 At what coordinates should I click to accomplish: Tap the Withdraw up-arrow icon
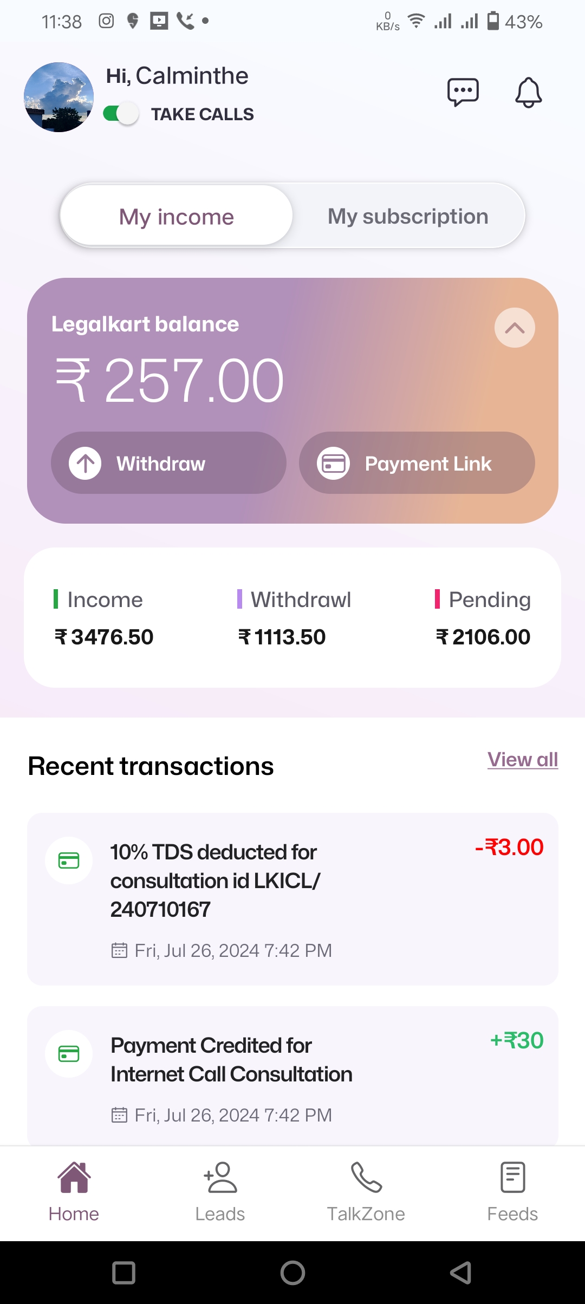pyautogui.click(x=85, y=464)
